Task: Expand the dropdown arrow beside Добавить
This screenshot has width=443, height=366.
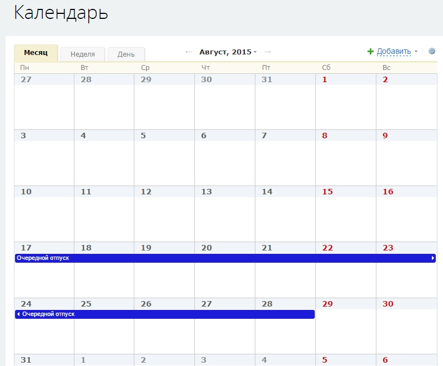Action: tap(416, 52)
